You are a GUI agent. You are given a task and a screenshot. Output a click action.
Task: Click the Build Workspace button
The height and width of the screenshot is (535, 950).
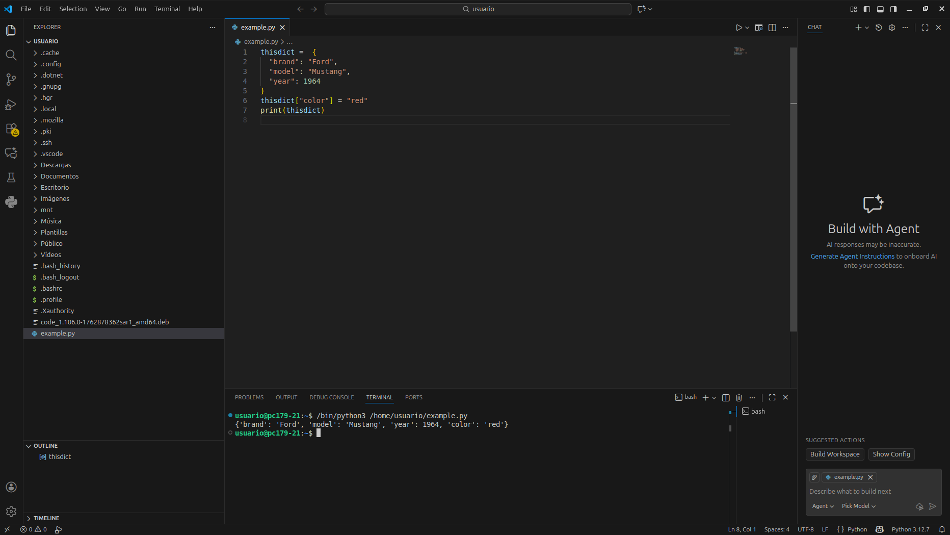[x=834, y=454]
